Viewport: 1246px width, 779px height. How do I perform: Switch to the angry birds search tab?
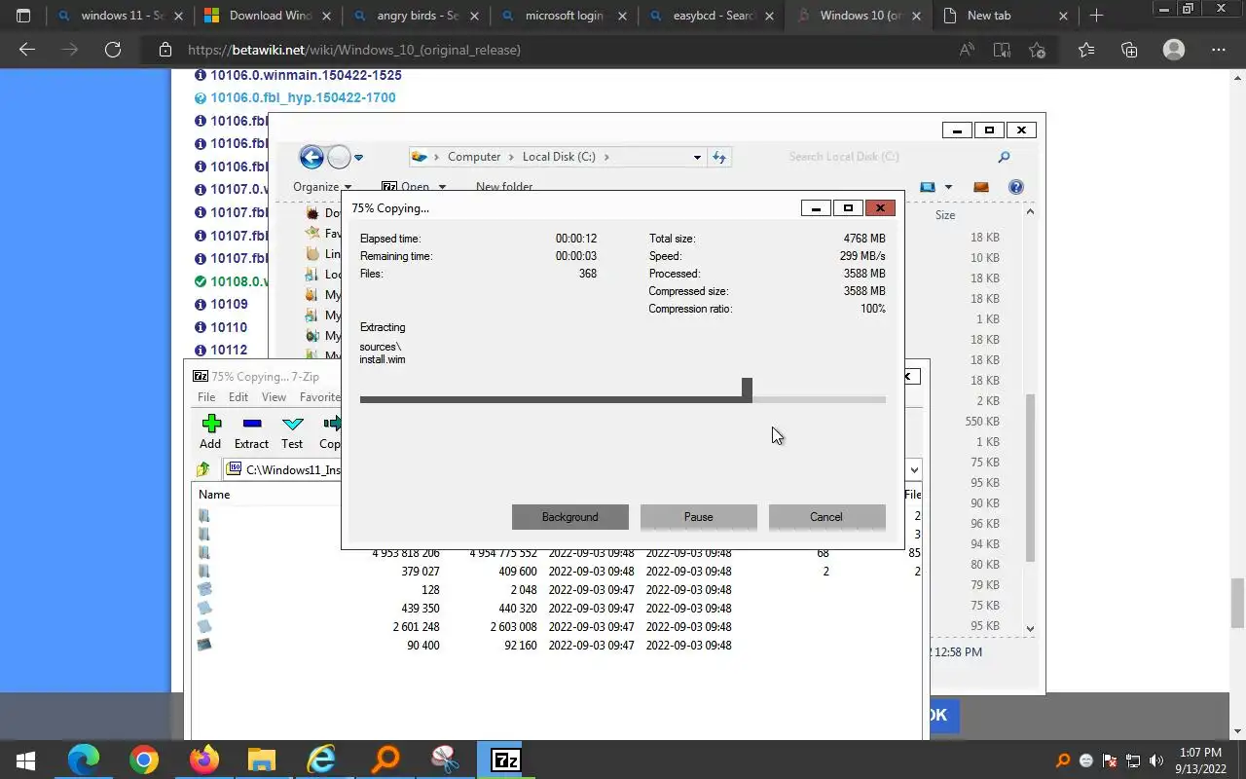pyautogui.click(x=418, y=16)
